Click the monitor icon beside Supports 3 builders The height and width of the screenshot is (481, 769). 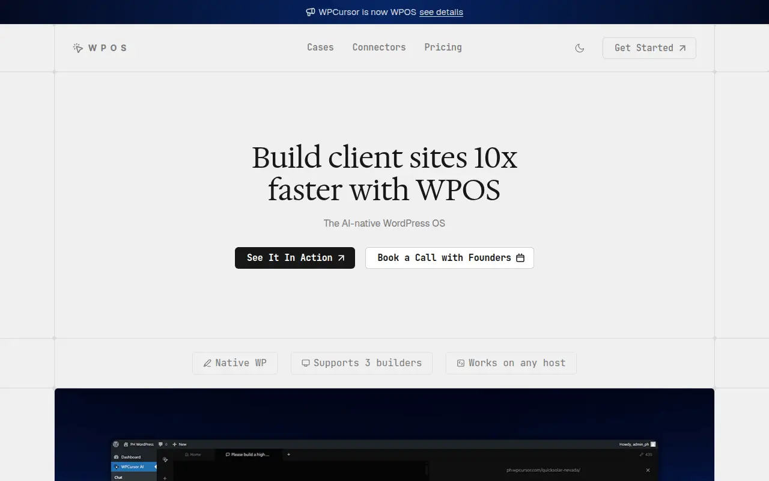tap(306, 363)
